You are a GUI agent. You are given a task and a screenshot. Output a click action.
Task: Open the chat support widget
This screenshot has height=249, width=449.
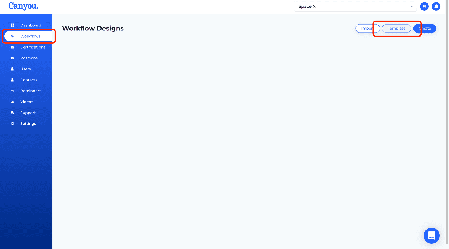(x=431, y=236)
